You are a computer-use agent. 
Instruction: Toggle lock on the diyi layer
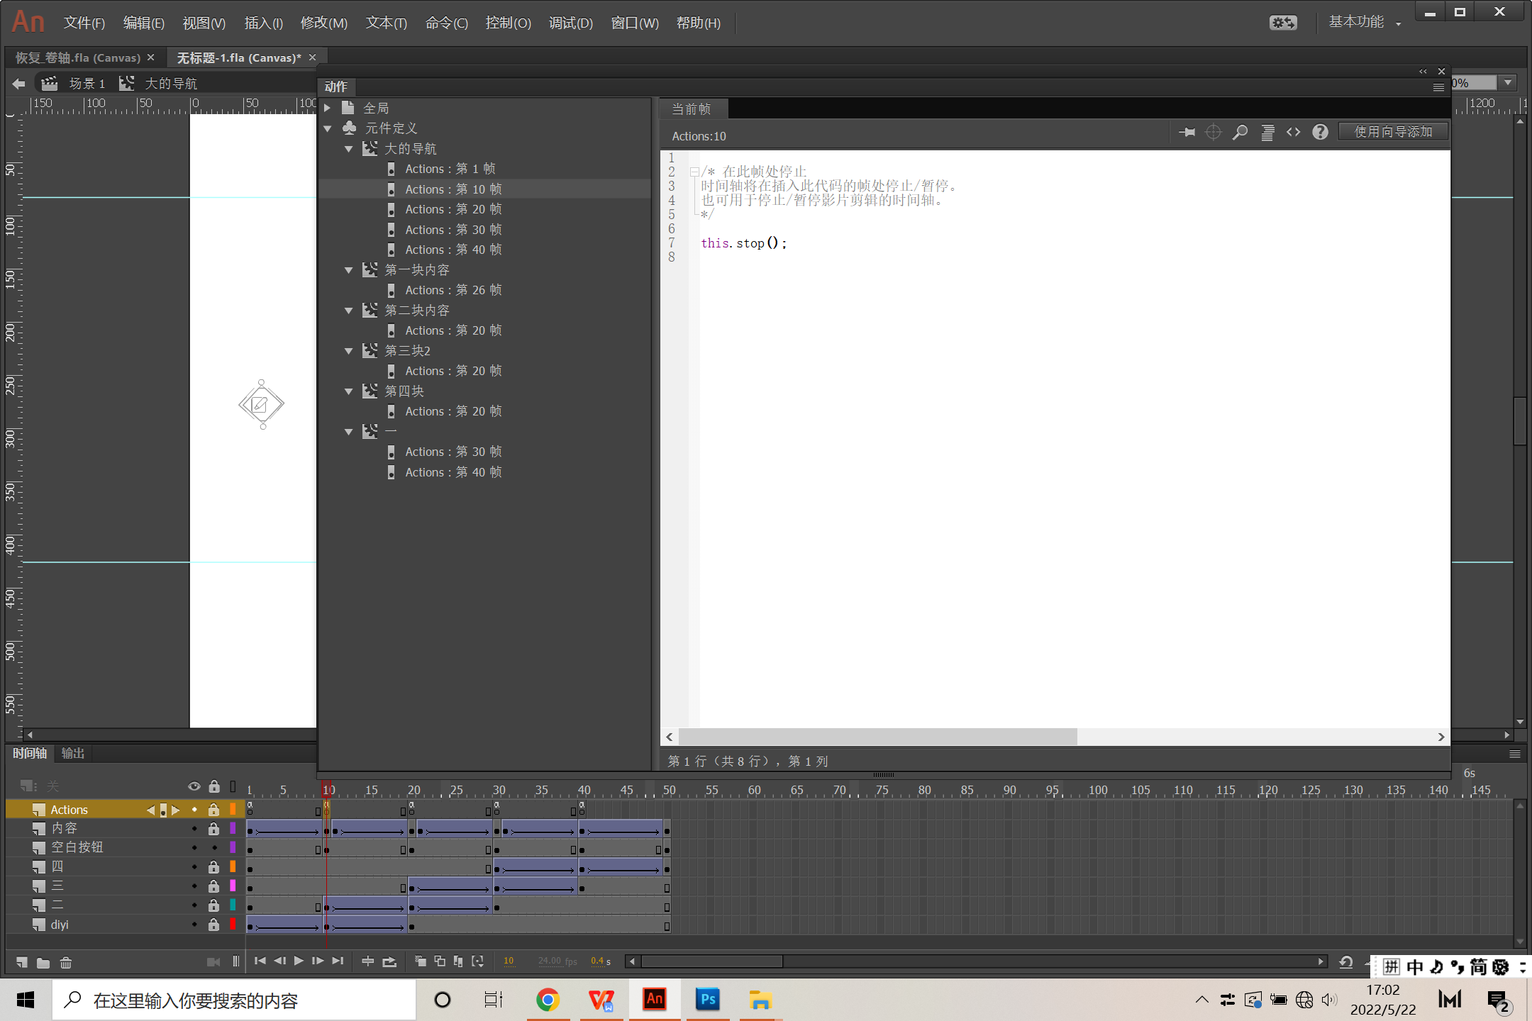point(213,925)
